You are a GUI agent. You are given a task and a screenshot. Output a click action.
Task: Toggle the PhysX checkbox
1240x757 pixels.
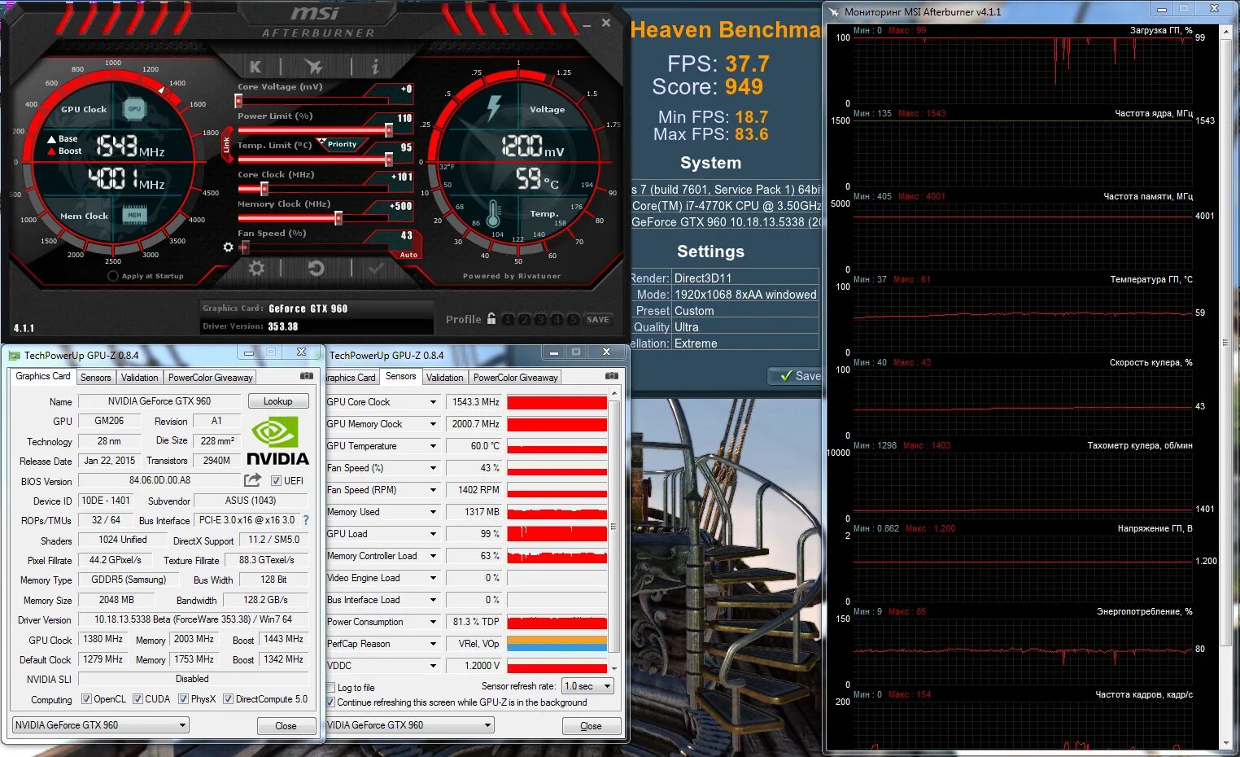pyautogui.click(x=184, y=699)
